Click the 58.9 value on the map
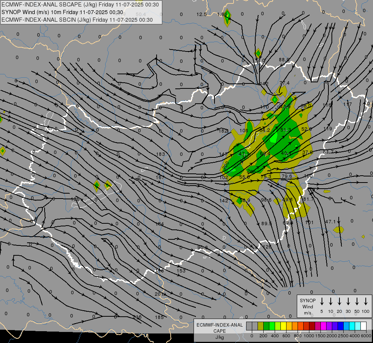The image size is (373, 343). point(245,200)
